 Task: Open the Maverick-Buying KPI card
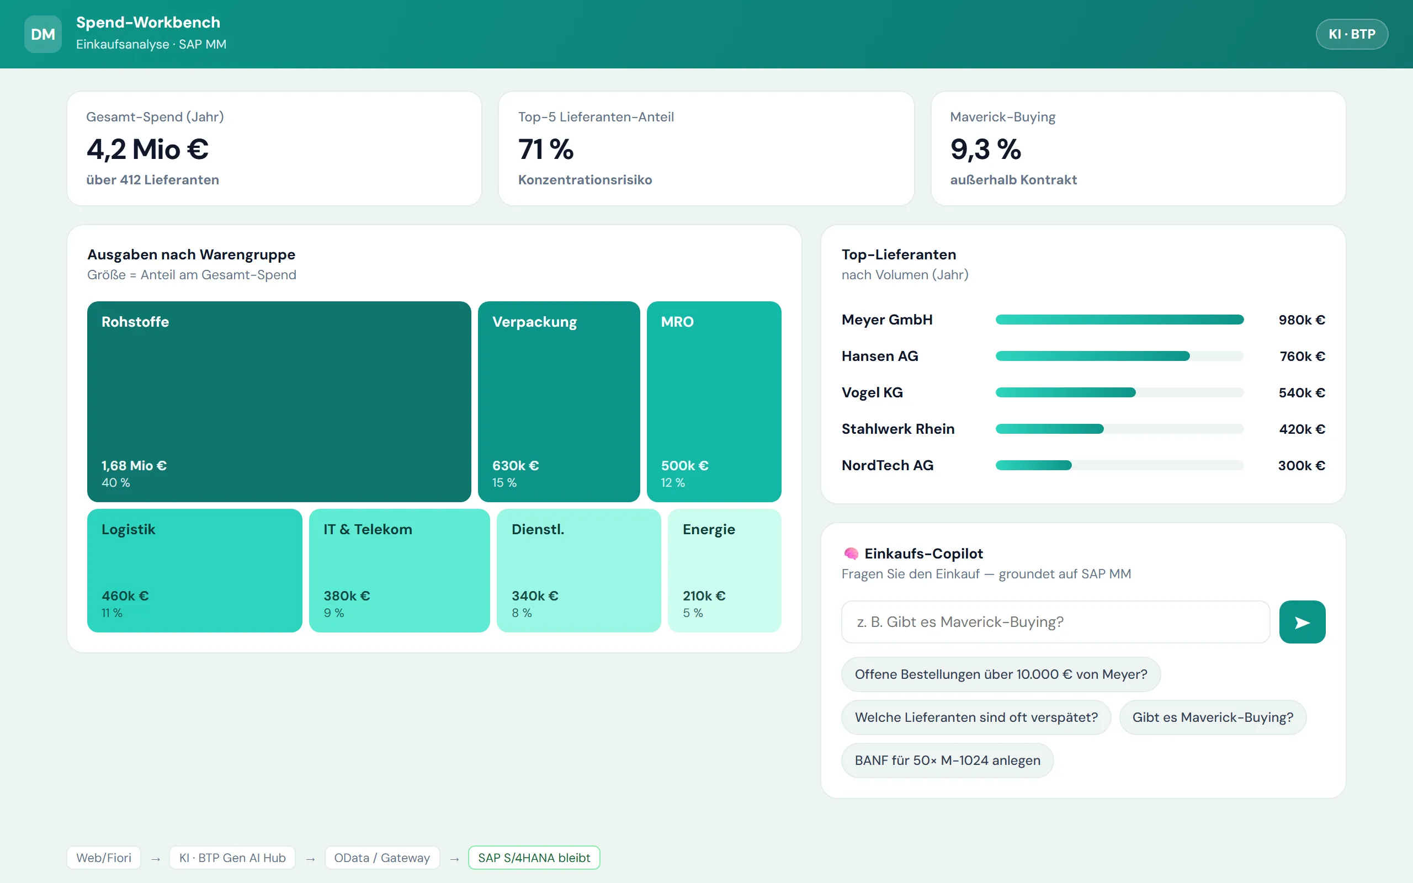tap(1138, 148)
